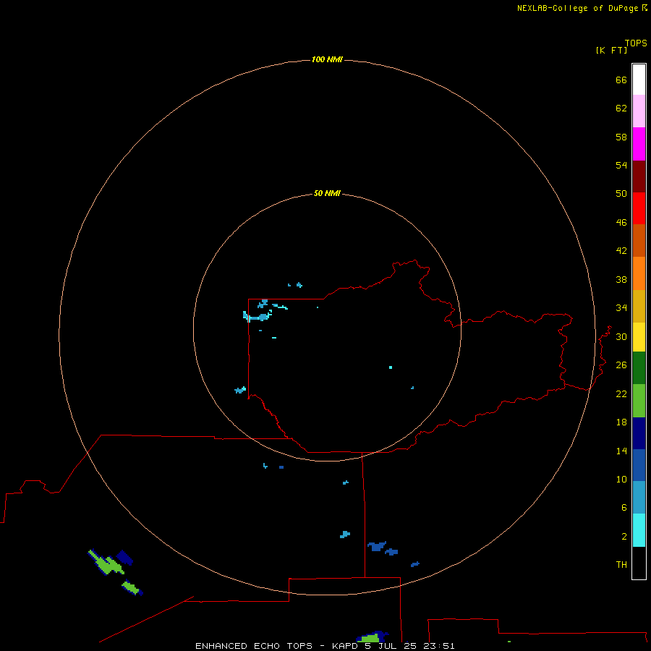
Task: Select the dark green legend swatch
Action: pyautogui.click(x=639, y=368)
